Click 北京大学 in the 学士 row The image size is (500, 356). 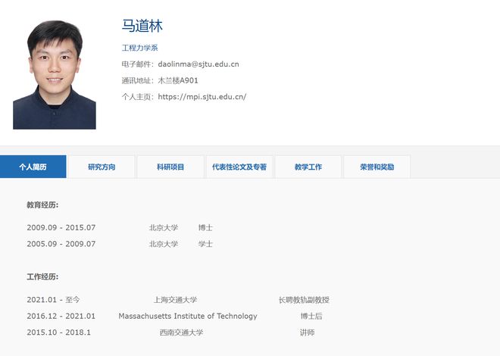click(164, 244)
